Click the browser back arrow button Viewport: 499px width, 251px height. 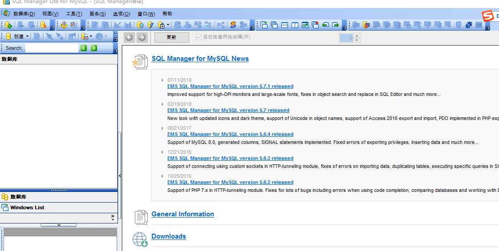(129, 37)
